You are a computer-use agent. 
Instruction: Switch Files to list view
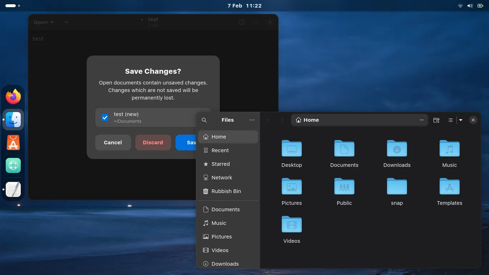tap(450, 120)
